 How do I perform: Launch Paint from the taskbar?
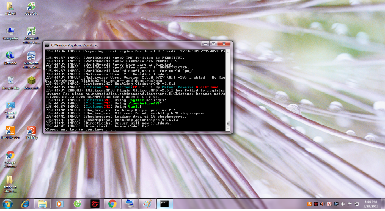147,204
